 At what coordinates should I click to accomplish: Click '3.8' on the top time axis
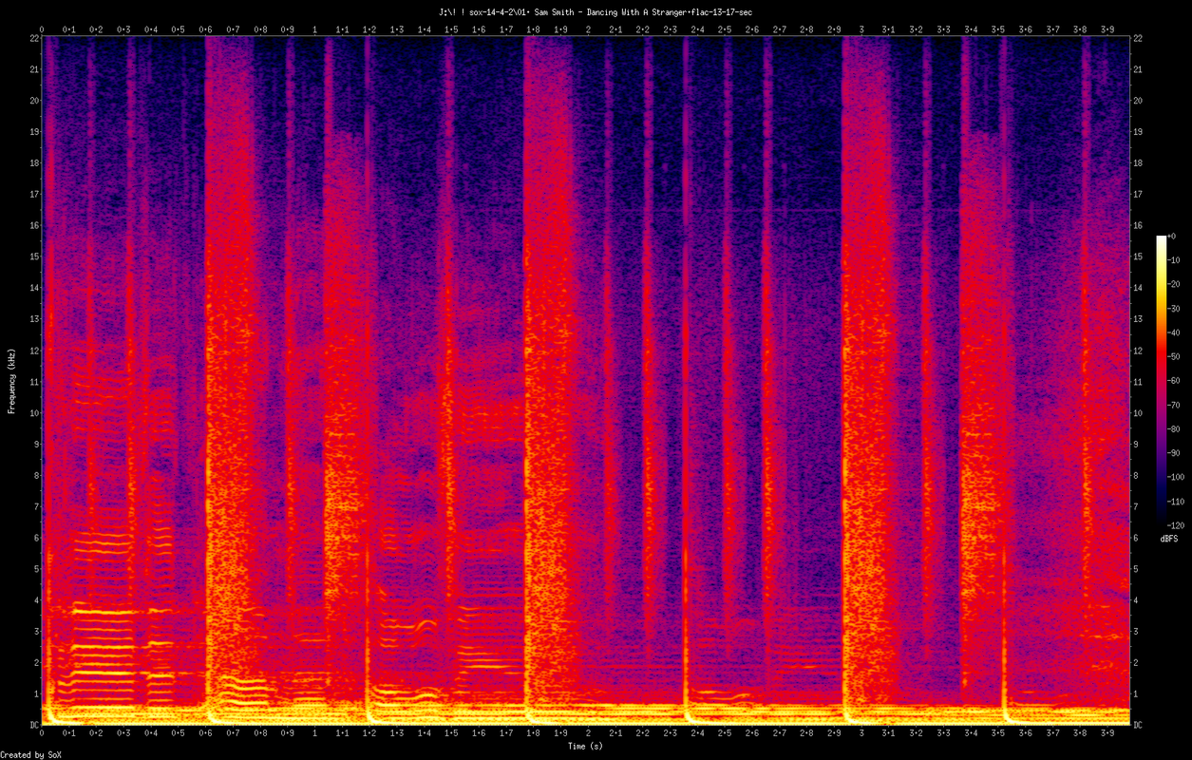coord(1080,28)
